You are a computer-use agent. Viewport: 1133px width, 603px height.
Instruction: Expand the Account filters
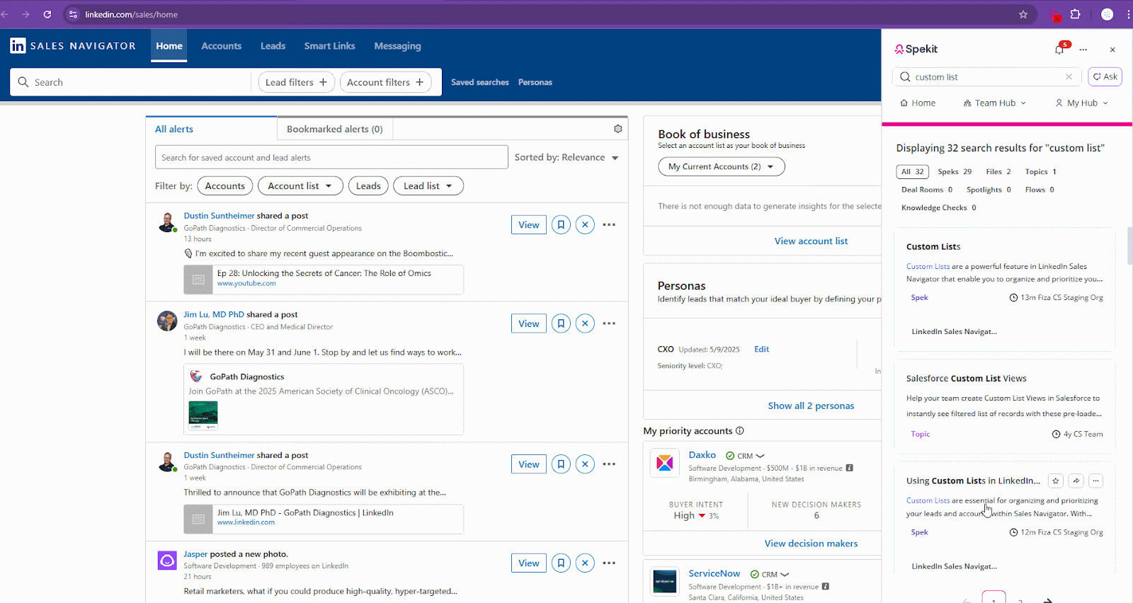[385, 82]
